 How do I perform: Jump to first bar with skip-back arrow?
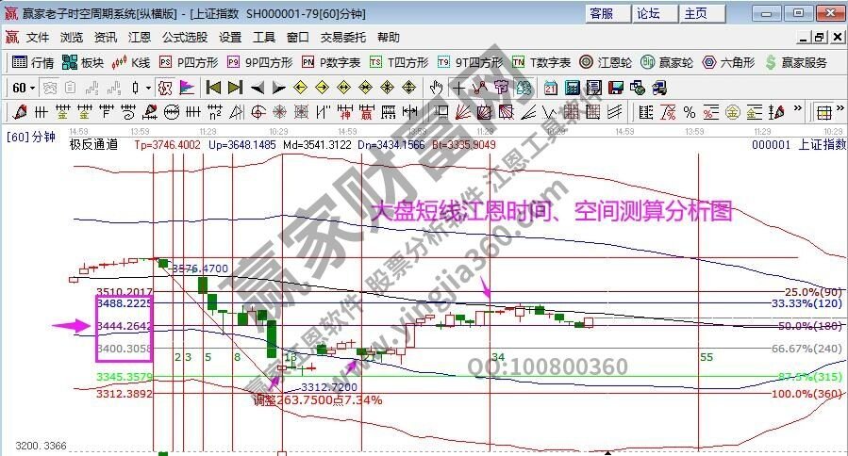(x=213, y=88)
